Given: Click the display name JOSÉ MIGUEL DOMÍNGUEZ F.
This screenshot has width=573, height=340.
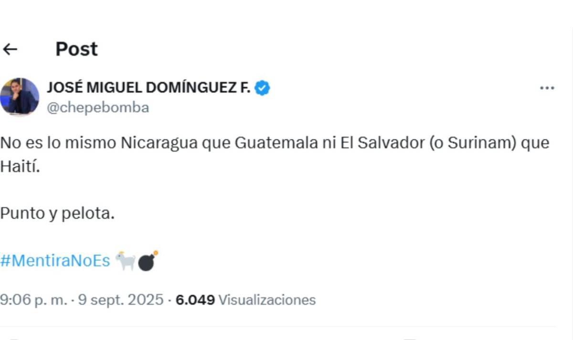Looking at the screenshot, I should click(x=148, y=87).
